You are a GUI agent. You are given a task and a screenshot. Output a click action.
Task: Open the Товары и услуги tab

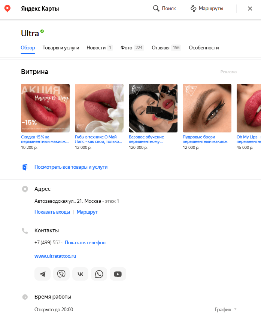tap(61, 48)
